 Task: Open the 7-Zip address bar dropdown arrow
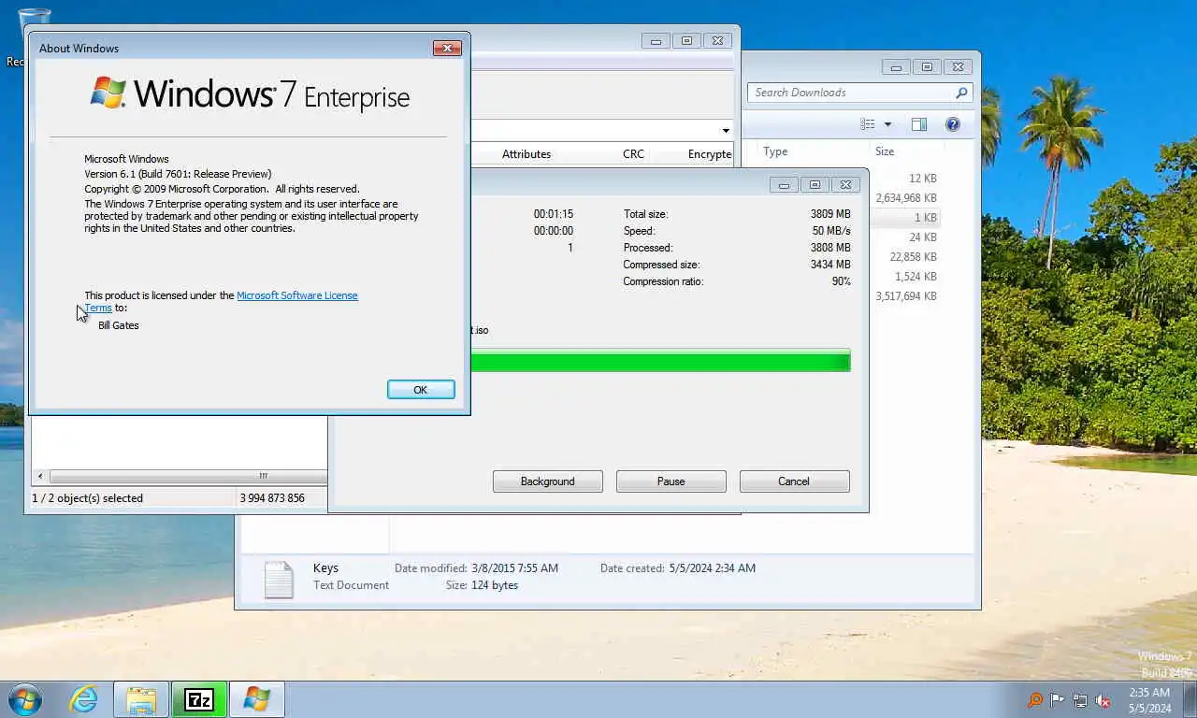click(x=726, y=131)
